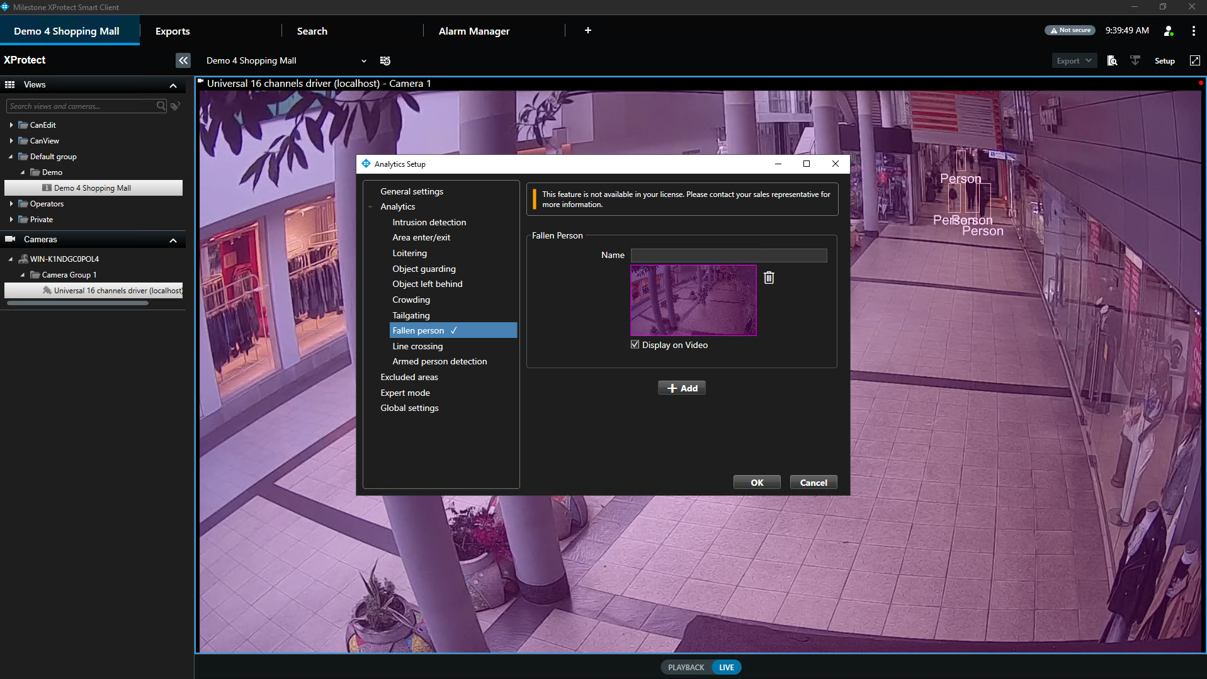Click the search magnifier in views search box
The width and height of the screenshot is (1207, 679).
[x=161, y=106]
